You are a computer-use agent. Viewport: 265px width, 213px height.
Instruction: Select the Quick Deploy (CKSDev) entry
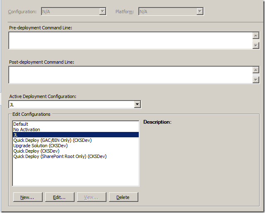pos(36,151)
